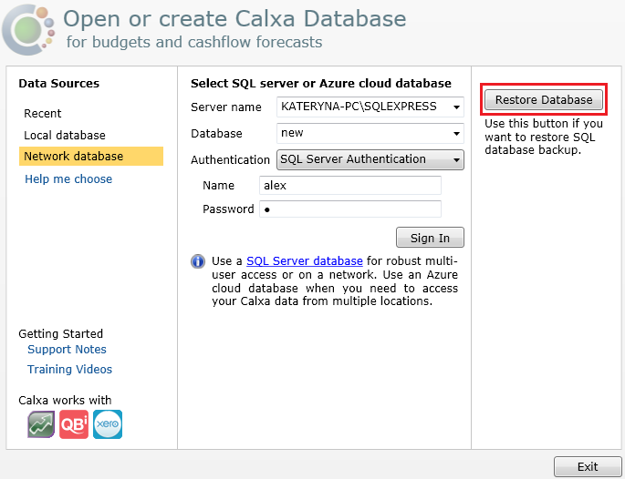Open the Training Videos link
Screen dimensions: 625x479
pos(69,369)
